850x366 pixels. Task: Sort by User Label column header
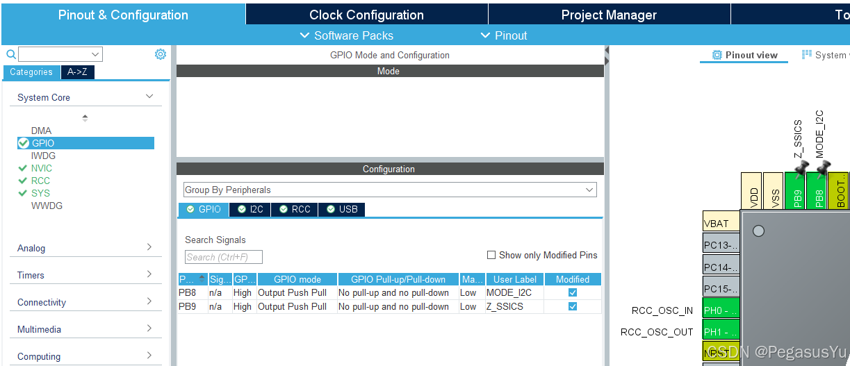coord(514,279)
